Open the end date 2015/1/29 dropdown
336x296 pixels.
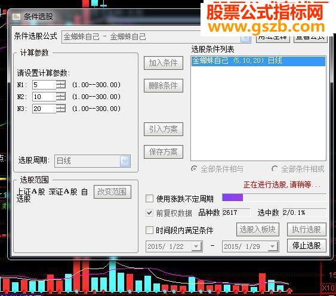[273, 246]
